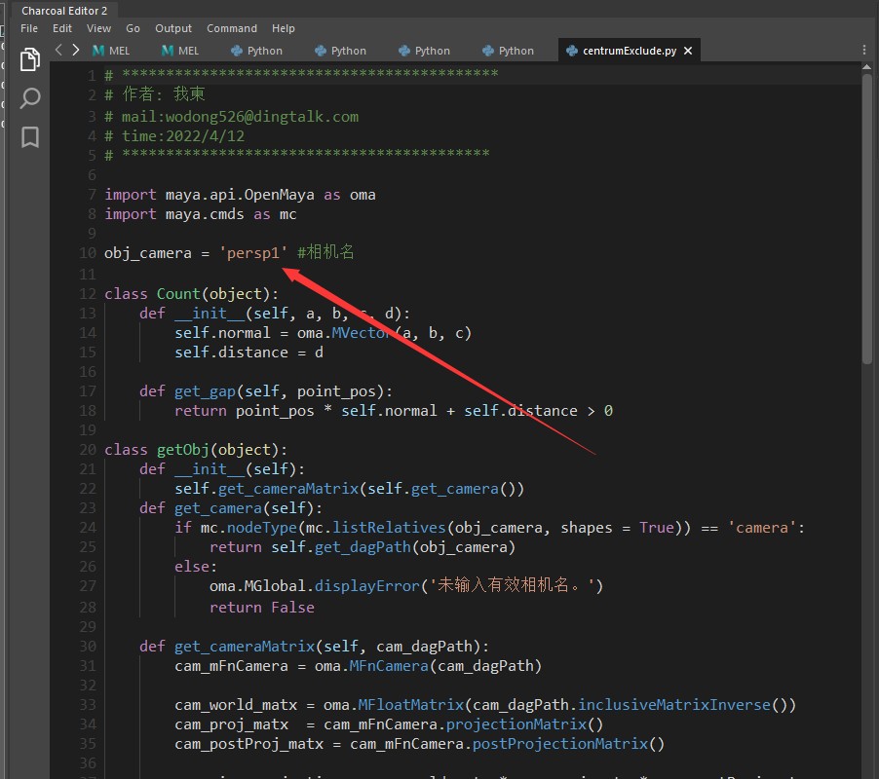Image resolution: width=879 pixels, height=779 pixels.
Task: Click the 'persp1' camera name string
Action: click(x=253, y=253)
